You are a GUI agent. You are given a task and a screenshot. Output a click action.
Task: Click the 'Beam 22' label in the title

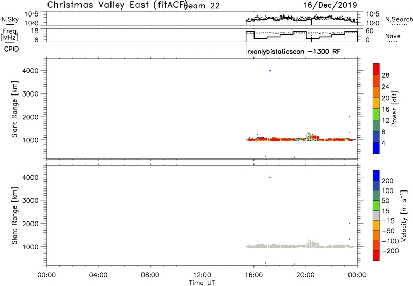pos(202,6)
